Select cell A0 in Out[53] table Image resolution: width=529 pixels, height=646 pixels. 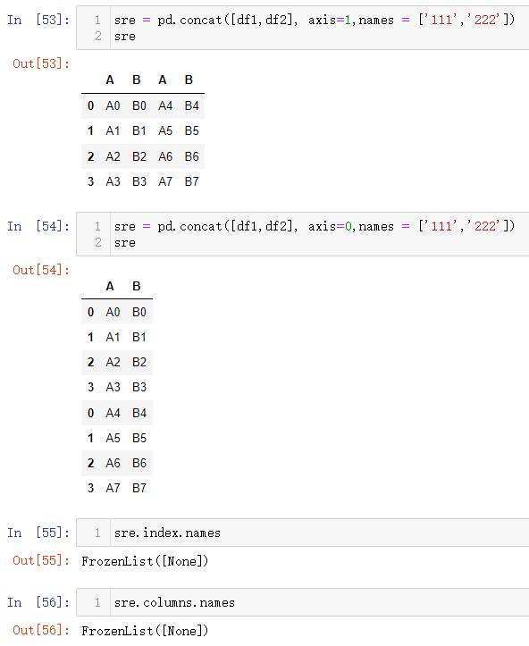coord(113,106)
